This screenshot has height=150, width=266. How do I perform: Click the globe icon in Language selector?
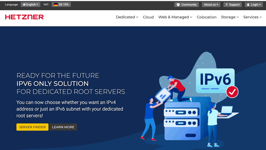(x=24, y=5)
